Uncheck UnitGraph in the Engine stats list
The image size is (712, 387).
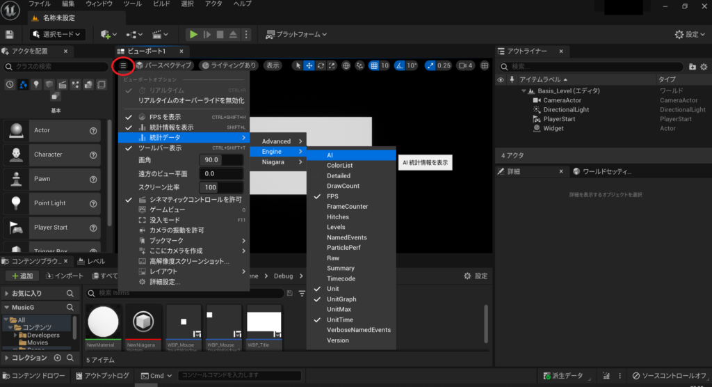click(341, 299)
